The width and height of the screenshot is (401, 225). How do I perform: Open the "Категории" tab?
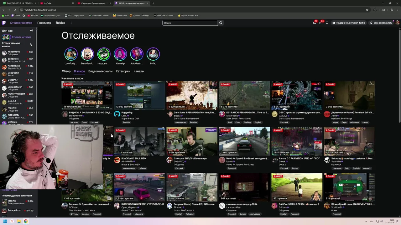coord(123,71)
